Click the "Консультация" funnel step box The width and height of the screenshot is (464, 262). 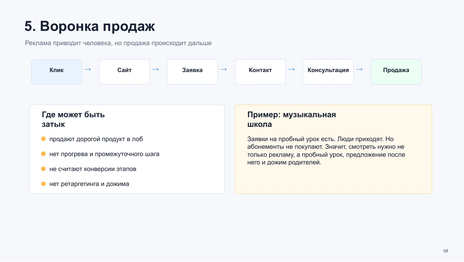(x=328, y=72)
